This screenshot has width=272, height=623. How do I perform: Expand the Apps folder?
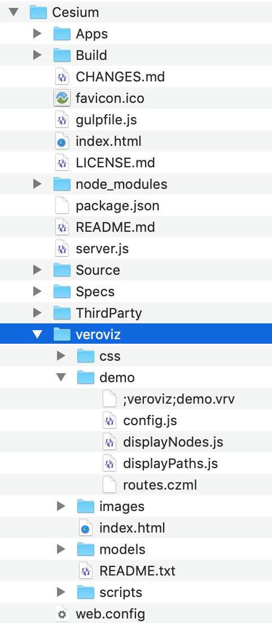click(x=37, y=33)
